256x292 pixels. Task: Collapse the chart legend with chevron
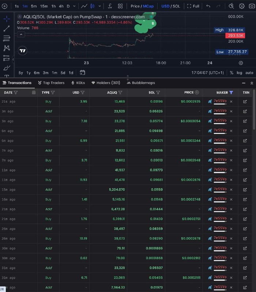[21, 34]
